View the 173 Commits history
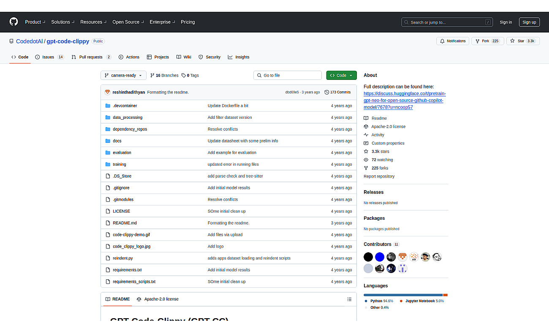This screenshot has width=549, height=333. coord(337,92)
